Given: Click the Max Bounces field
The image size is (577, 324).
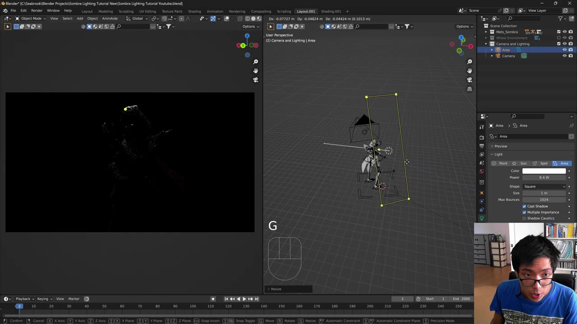Looking at the screenshot, I should point(544,199).
